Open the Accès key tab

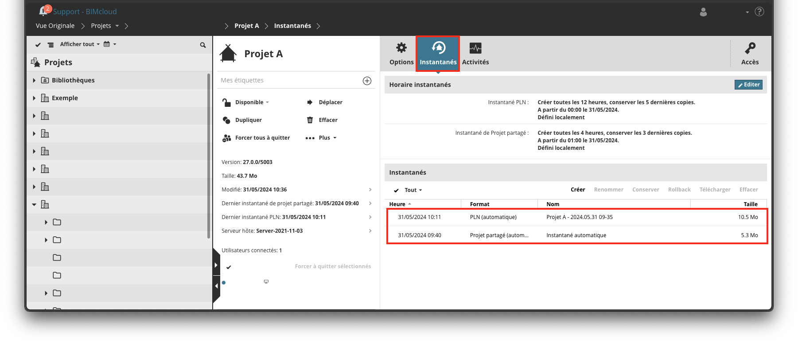750,54
